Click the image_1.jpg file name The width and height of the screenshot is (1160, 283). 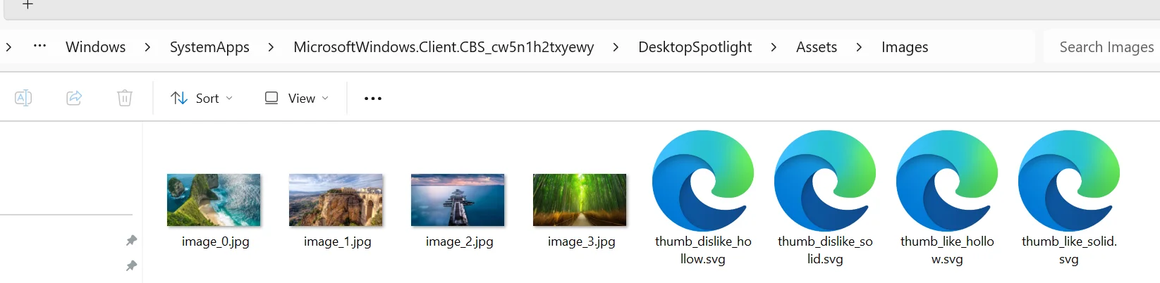coord(337,241)
